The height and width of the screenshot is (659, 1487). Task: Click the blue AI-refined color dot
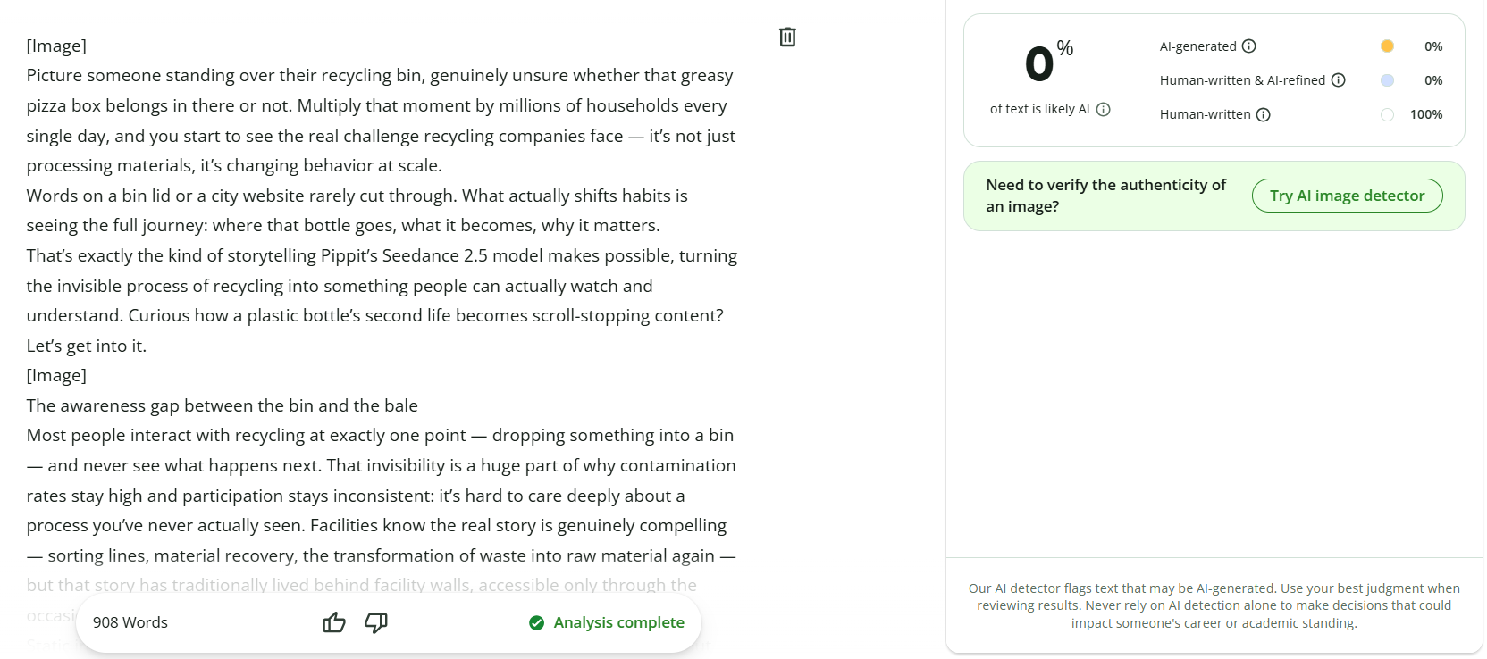click(x=1387, y=80)
